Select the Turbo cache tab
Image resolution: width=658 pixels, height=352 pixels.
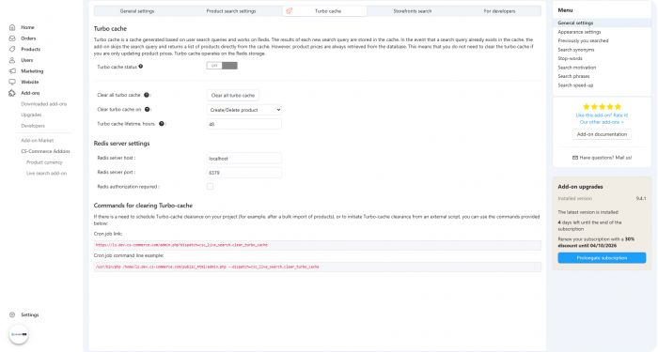click(325, 11)
